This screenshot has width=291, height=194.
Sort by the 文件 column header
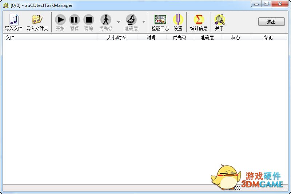50,37
